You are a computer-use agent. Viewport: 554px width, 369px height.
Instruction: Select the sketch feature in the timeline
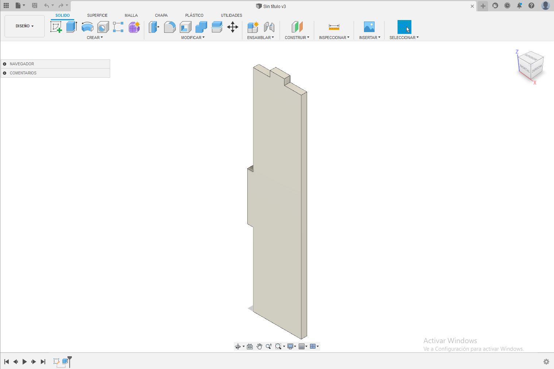coord(56,361)
